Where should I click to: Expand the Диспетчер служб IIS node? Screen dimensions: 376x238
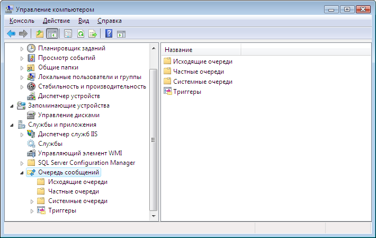click(x=22, y=135)
